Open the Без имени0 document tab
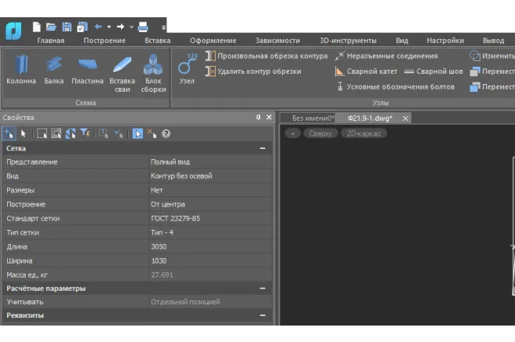This screenshot has width=515, height=342. pyautogui.click(x=312, y=118)
